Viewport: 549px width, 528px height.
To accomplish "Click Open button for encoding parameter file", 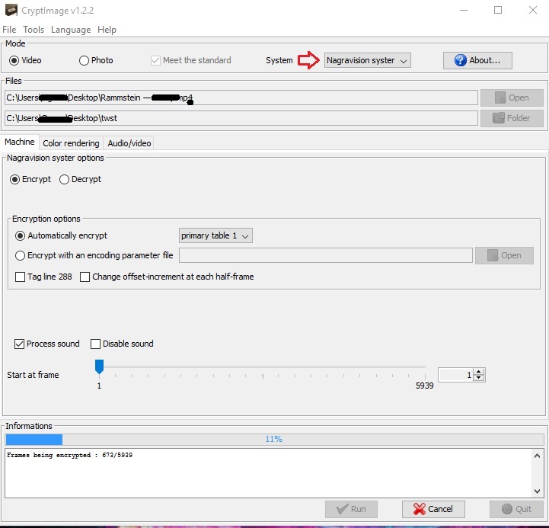I will click(504, 255).
